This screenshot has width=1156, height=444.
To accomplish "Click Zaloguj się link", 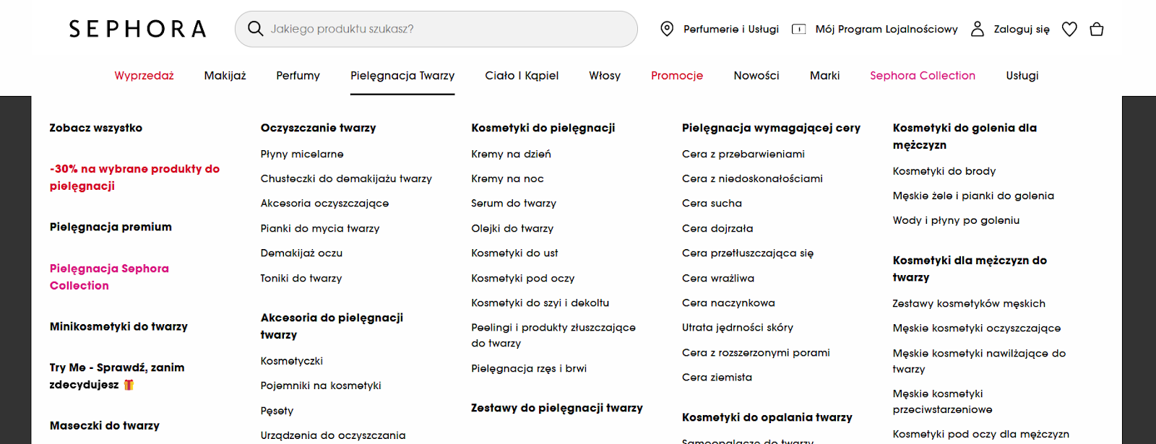I will (x=1022, y=30).
